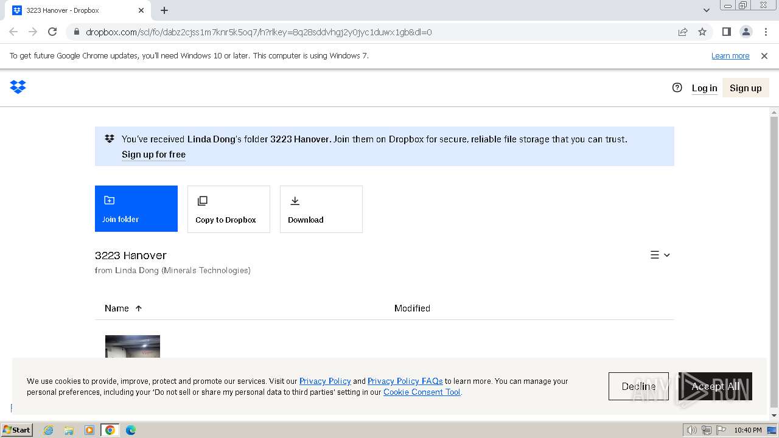The width and height of the screenshot is (779, 438).
Task: Open the photo thumbnail in file list
Action: click(133, 346)
